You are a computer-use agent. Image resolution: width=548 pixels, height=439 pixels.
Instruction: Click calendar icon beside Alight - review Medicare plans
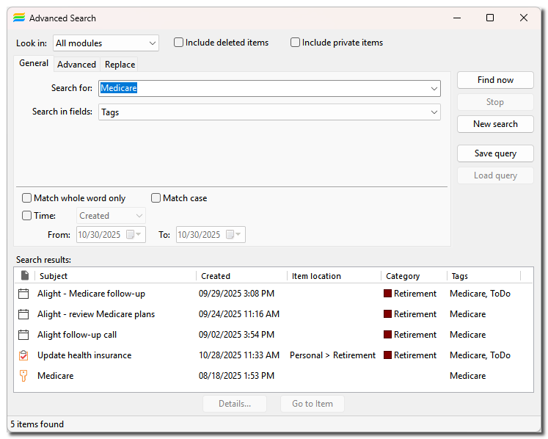[x=23, y=314]
